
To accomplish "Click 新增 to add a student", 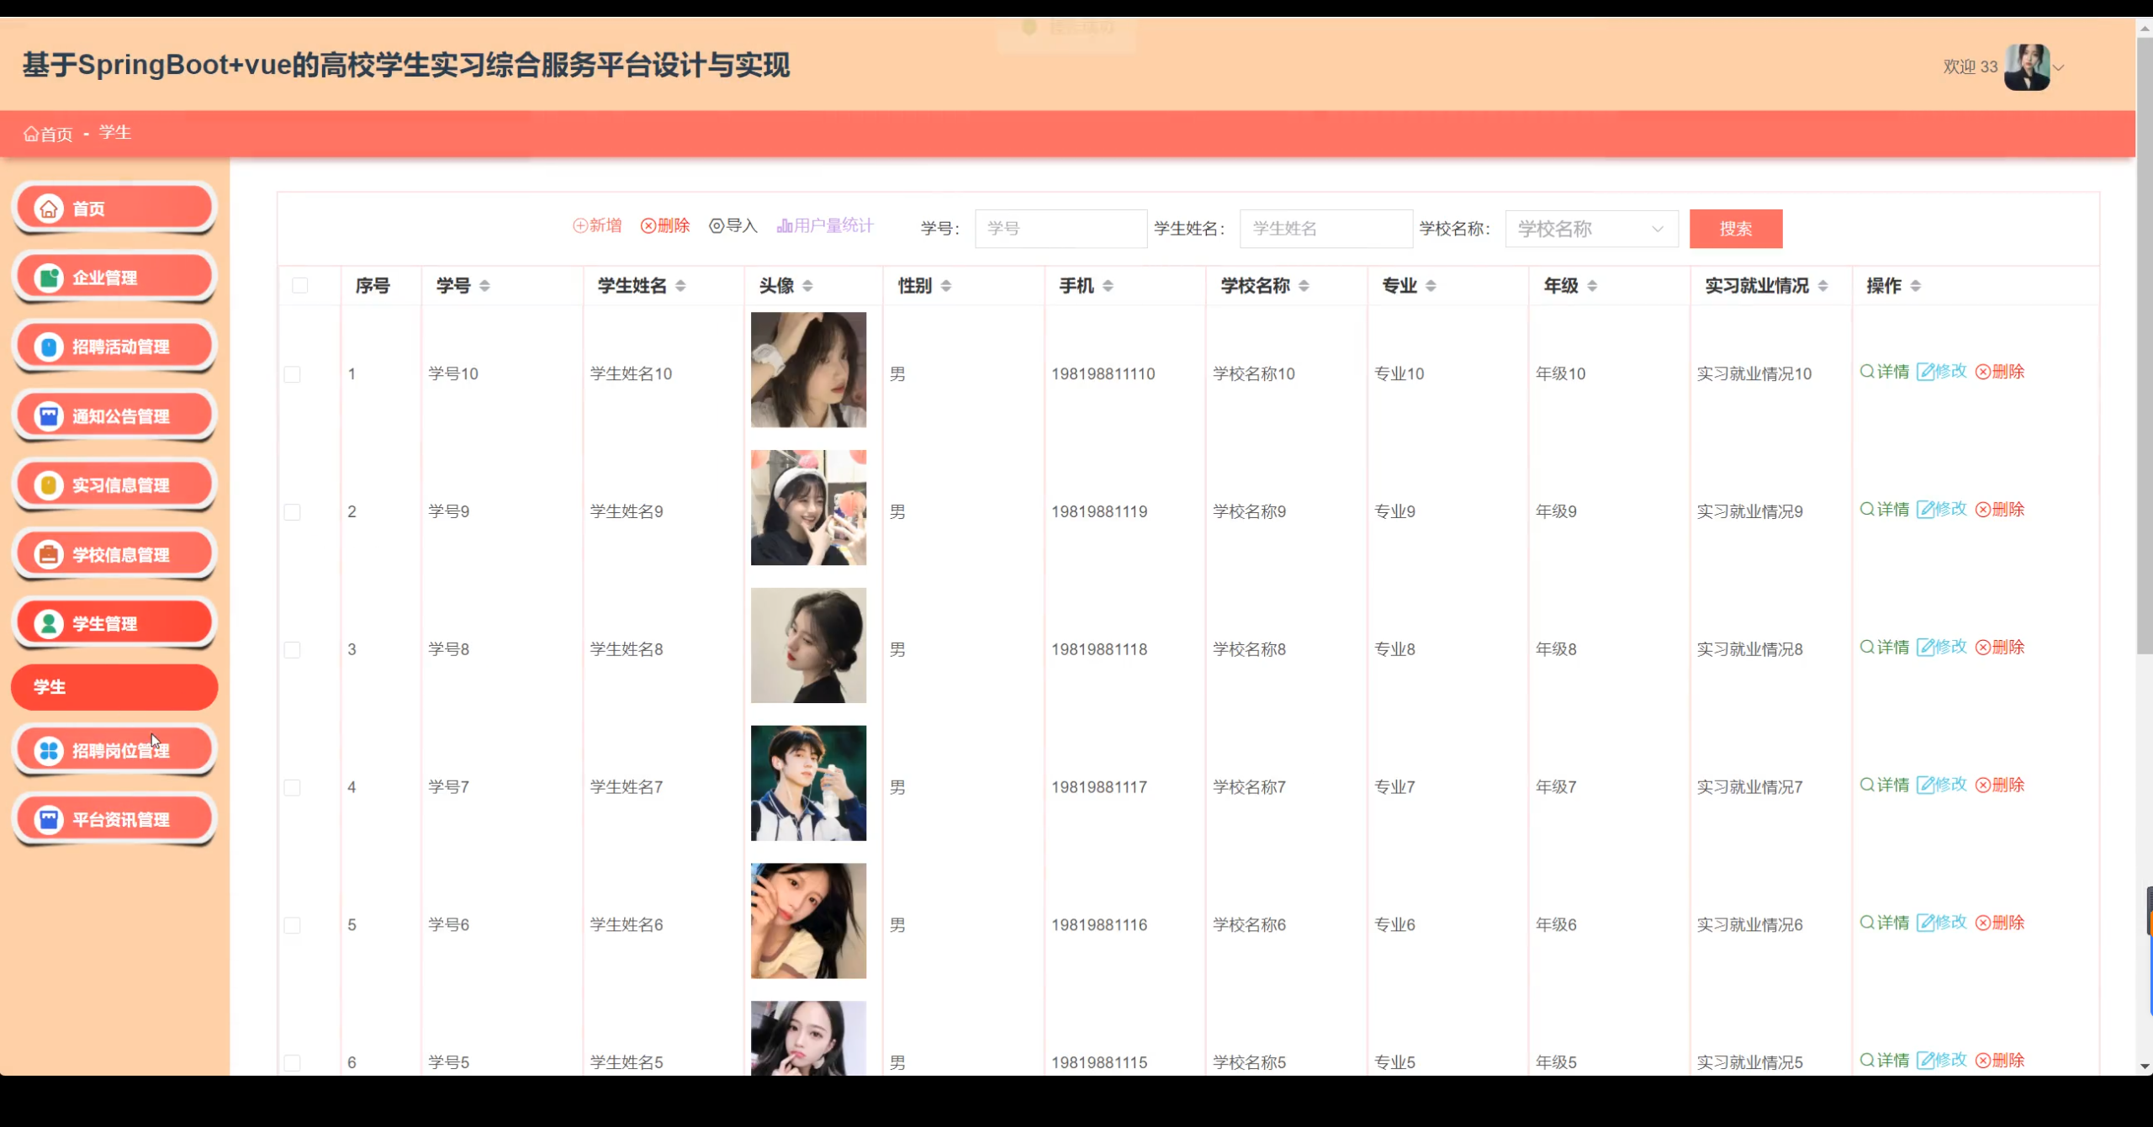I will point(597,225).
